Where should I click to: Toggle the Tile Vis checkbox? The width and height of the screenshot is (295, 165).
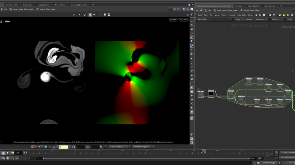[270, 19]
